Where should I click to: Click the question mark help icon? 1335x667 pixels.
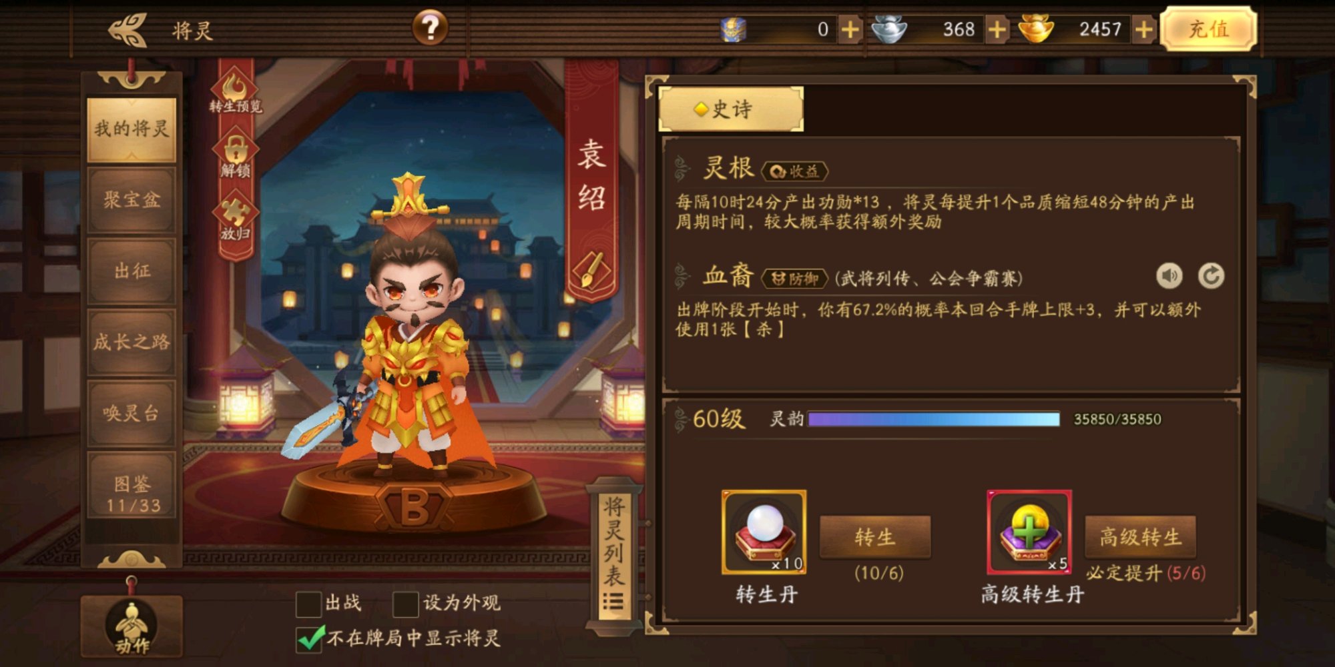tap(431, 28)
